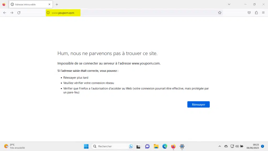Switch to Firefox in the taskbar
Screen dimensions: 268x151
coord(173,146)
